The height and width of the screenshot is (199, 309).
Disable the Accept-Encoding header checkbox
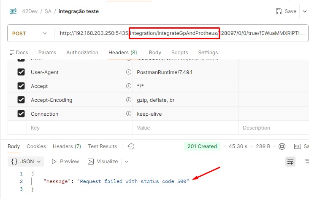pos(21,100)
